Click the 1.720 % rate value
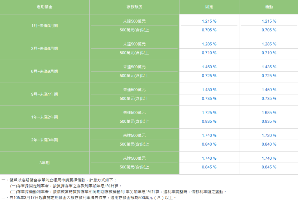The image size is (298, 203). tap(269, 136)
